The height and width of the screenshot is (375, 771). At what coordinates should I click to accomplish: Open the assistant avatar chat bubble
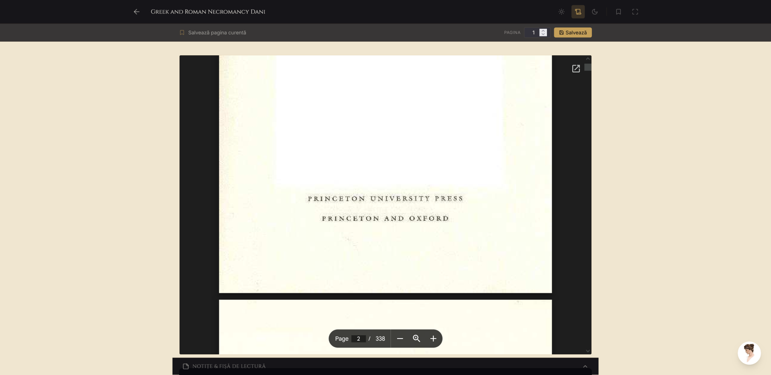[x=749, y=353]
